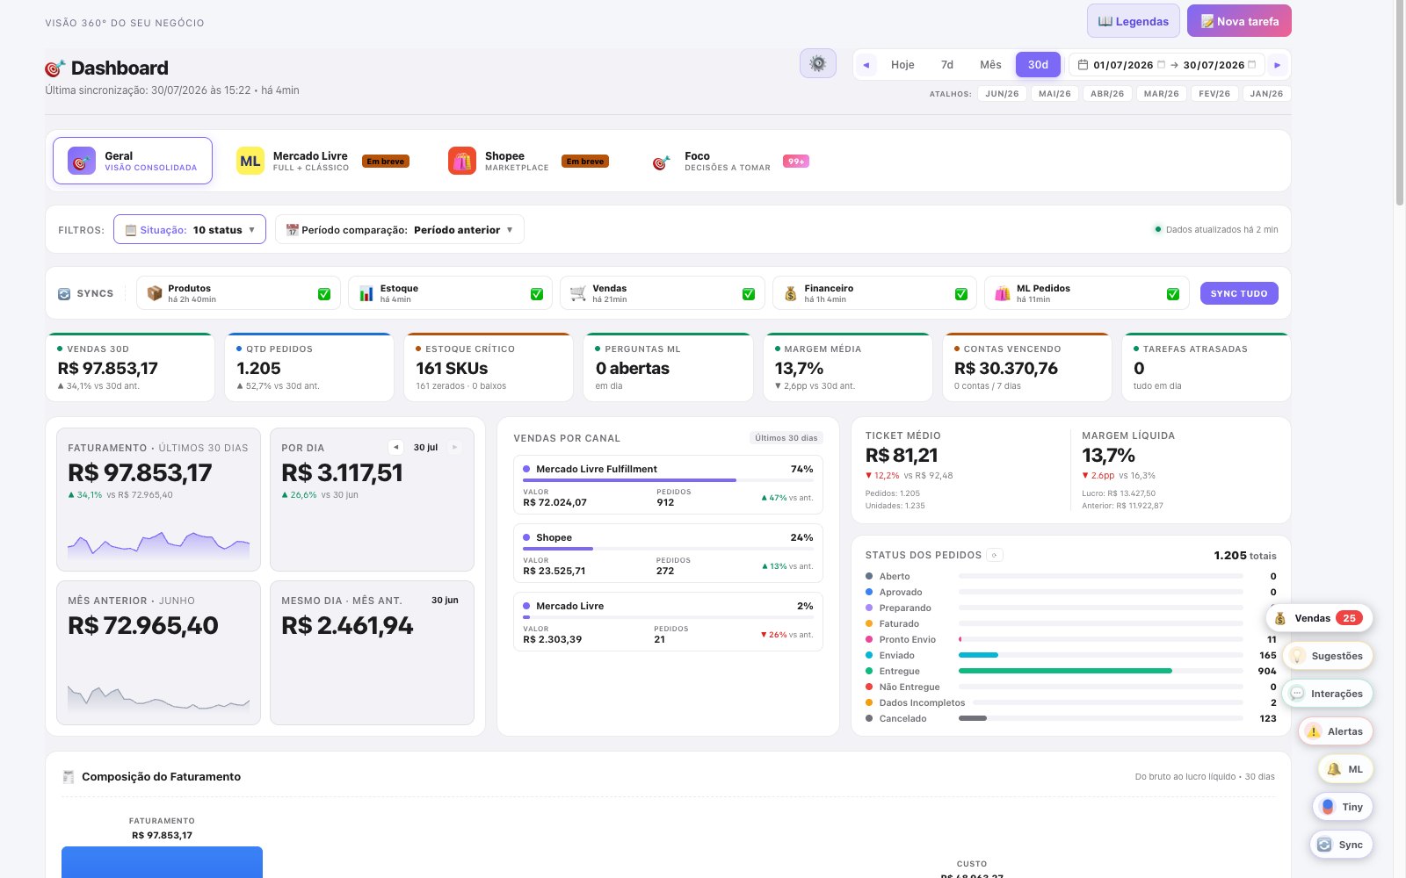The image size is (1406, 878).
Task: Click the ML Pedidos bags icon
Action: 1003,293
